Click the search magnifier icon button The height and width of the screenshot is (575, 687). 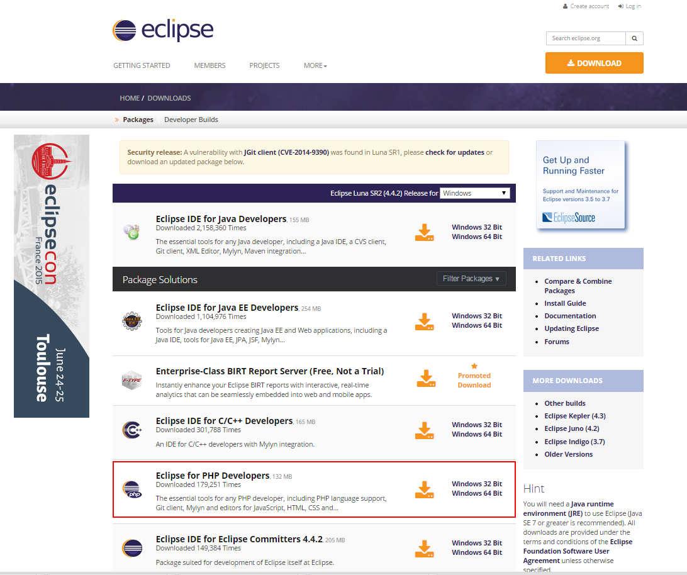click(634, 38)
